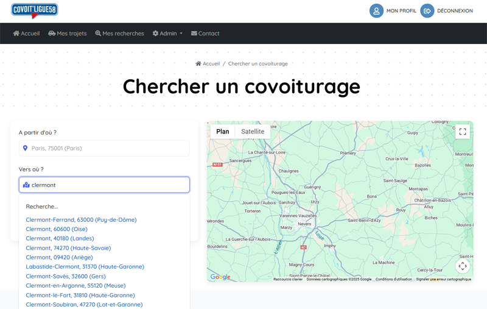The height and width of the screenshot is (309, 487).
Task: Select Clermont, 60600 (Oise) suggestion
Action: [x=57, y=229]
